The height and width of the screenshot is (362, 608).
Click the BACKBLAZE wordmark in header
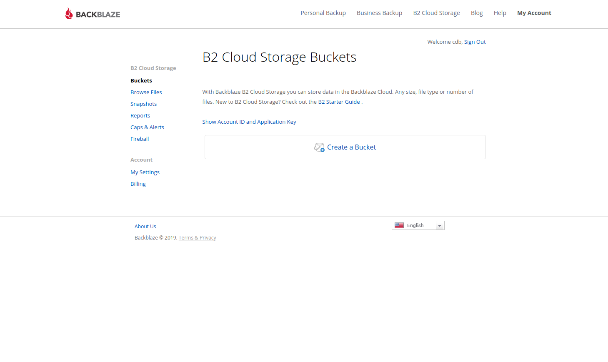[x=98, y=15]
